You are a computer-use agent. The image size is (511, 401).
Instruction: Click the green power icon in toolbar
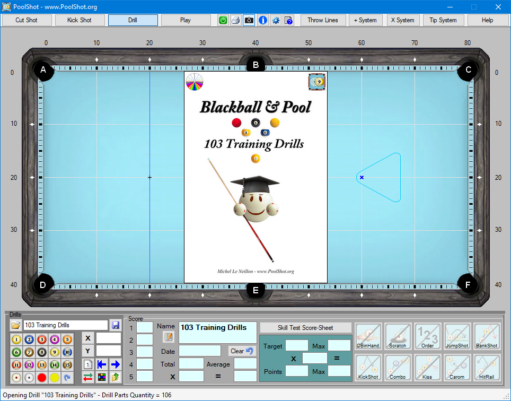[x=223, y=20]
